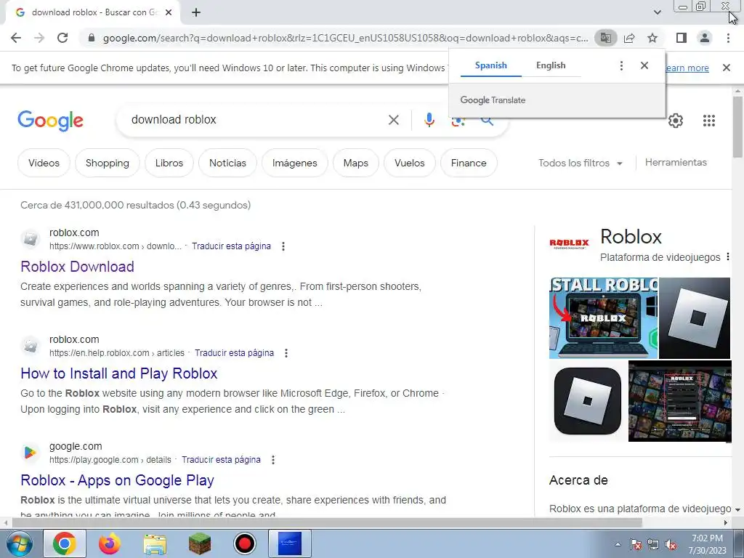Expand the Todos los filtros dropdown
Viewport: 744px width, 558px height.
[581, 163]
